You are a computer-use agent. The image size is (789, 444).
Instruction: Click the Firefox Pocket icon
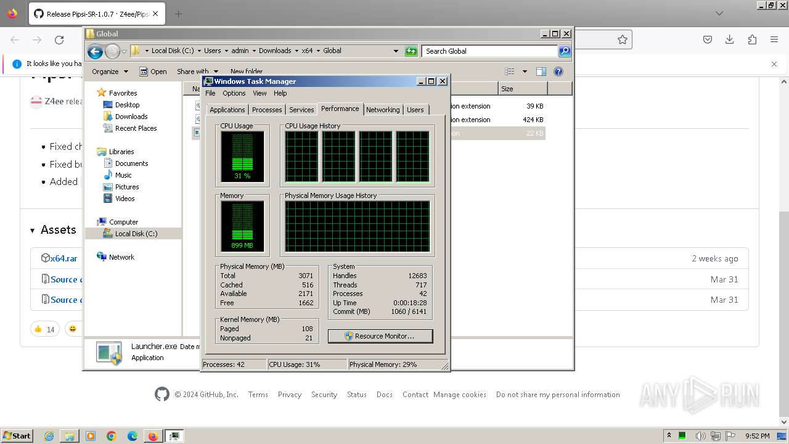[708, 39]
